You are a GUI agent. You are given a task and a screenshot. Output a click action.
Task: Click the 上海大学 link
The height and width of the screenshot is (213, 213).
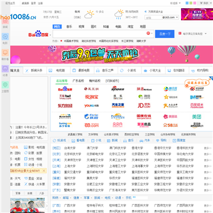70,166
